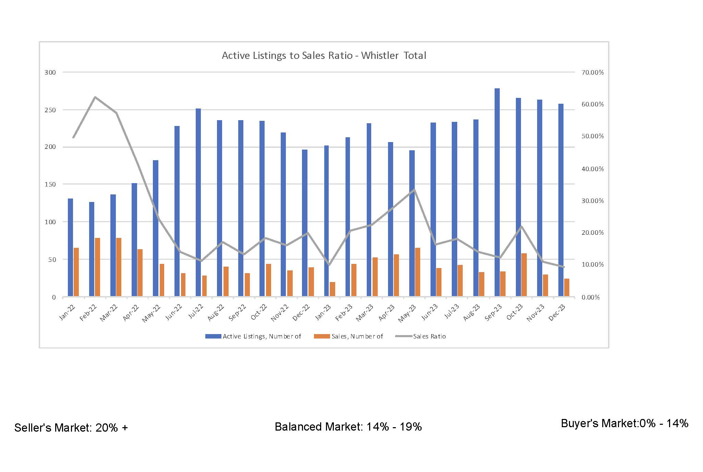
Task: Select the 'Sales Ratio' legend label
Action: (x=429, y=336)
